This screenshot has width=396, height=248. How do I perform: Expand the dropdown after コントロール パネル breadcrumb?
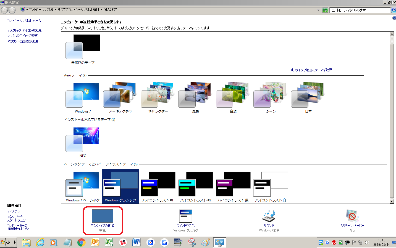click(56, 10)
